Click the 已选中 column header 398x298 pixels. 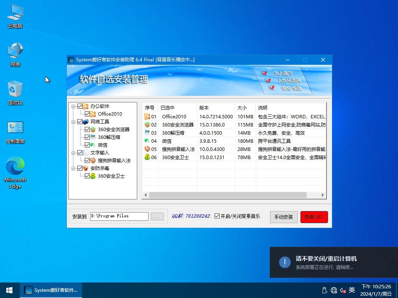[177, 108]
